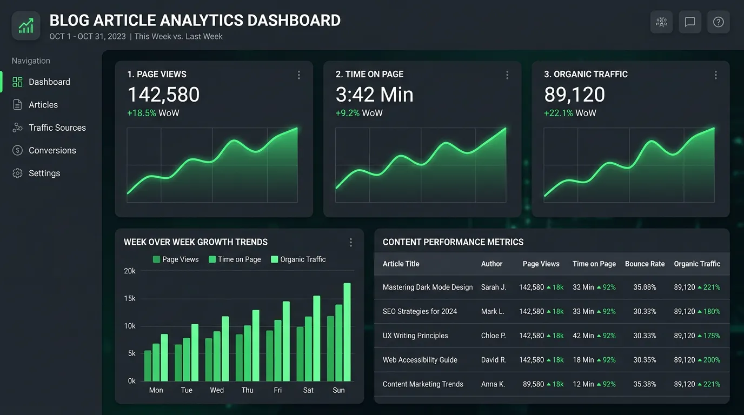Click the 89,580 page views cell
The height and width of the screenshot is (415, 744).
[534, 384]
